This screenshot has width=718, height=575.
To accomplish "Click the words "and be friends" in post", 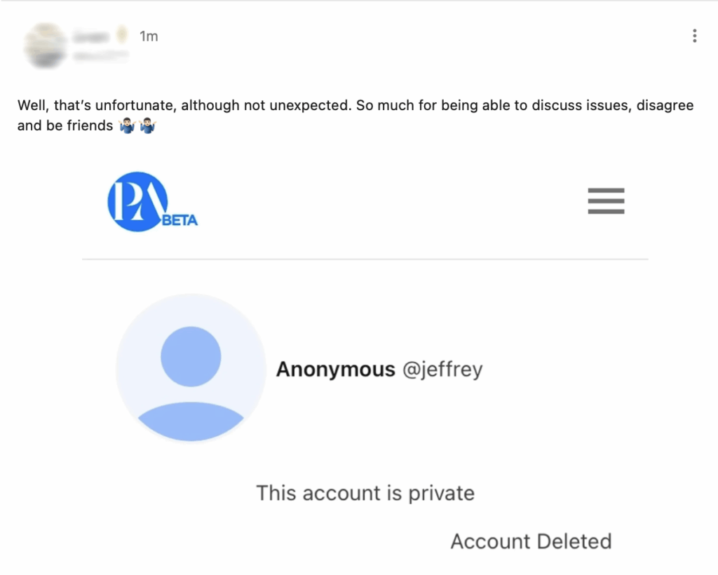I will point(65,126).
